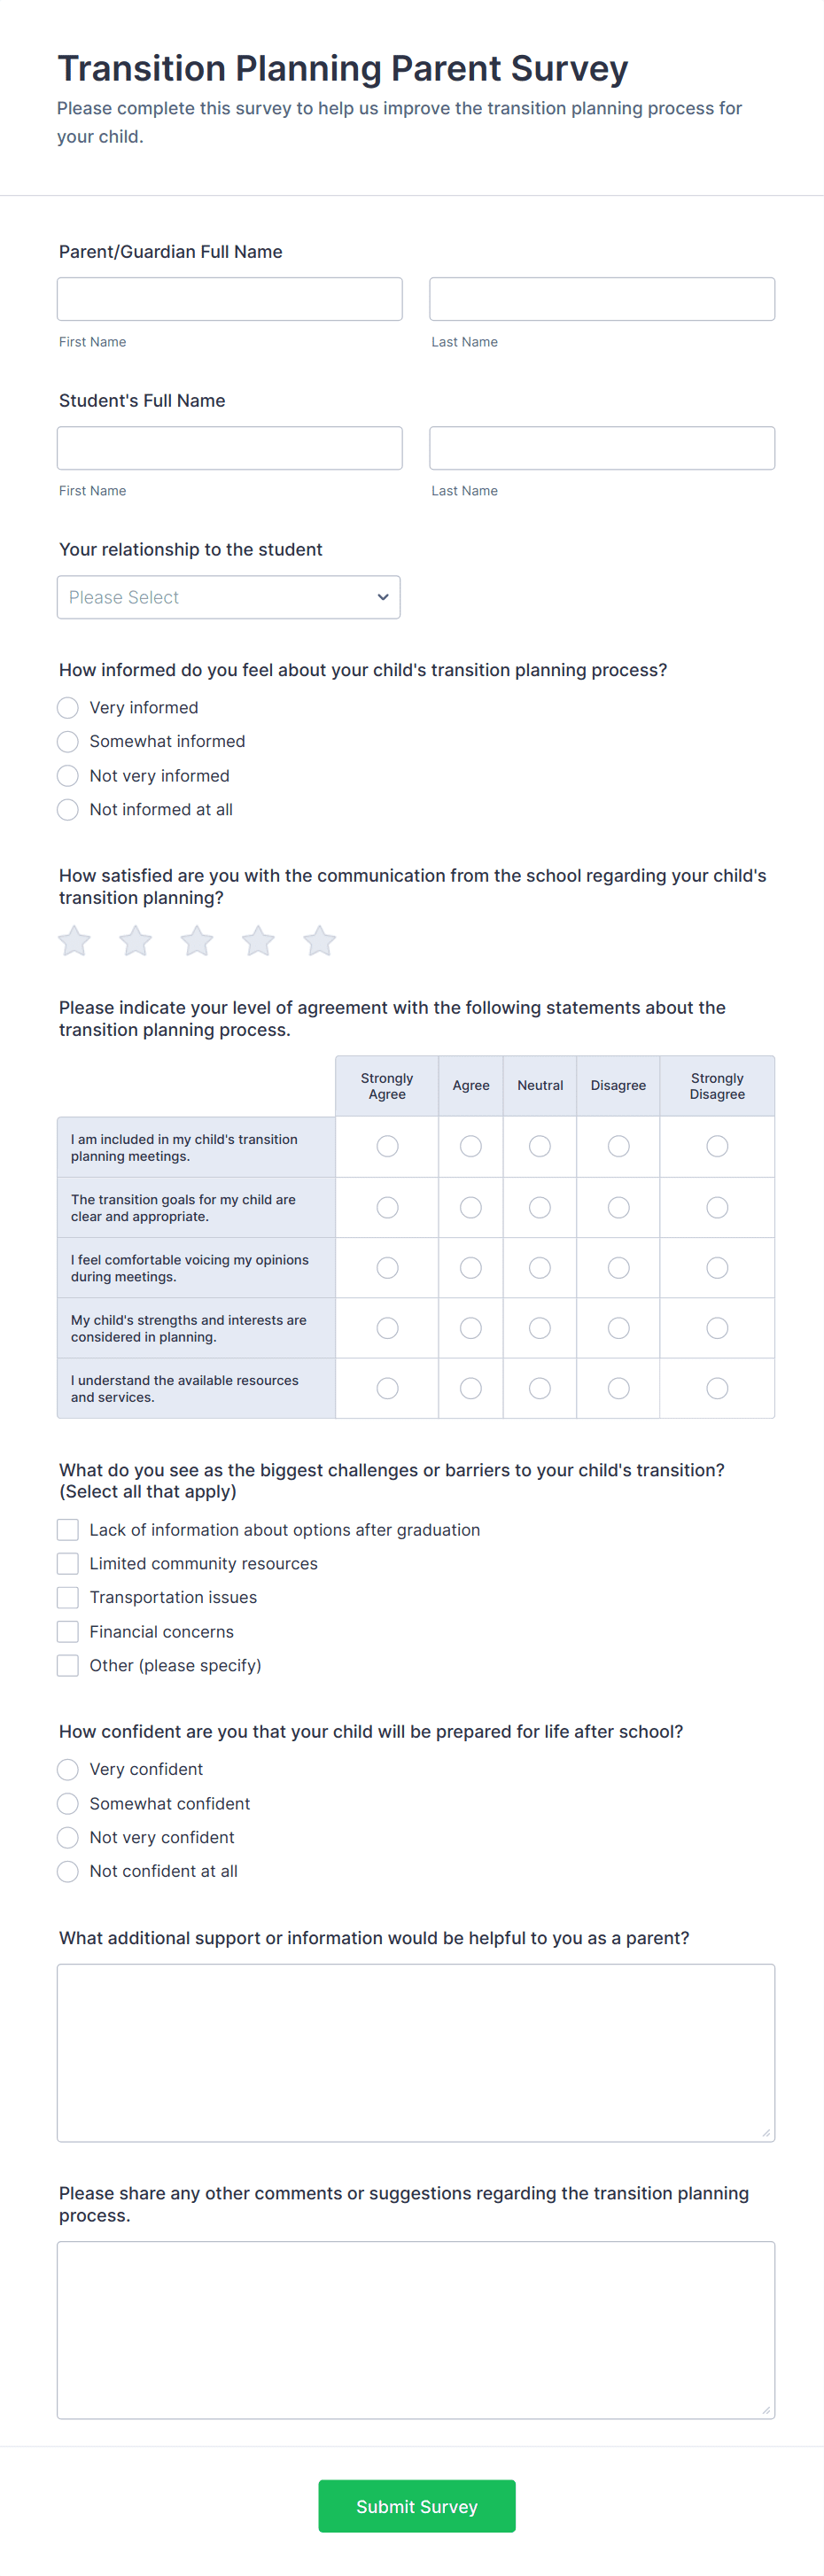Select 'Very informed' option
This screenshot has height=2576, width=824.
[67, 707]
